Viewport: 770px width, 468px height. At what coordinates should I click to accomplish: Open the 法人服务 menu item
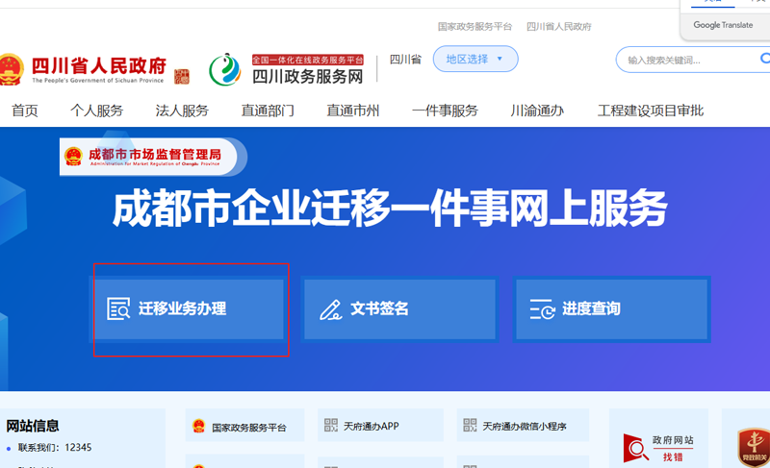(x=182, y=111)
